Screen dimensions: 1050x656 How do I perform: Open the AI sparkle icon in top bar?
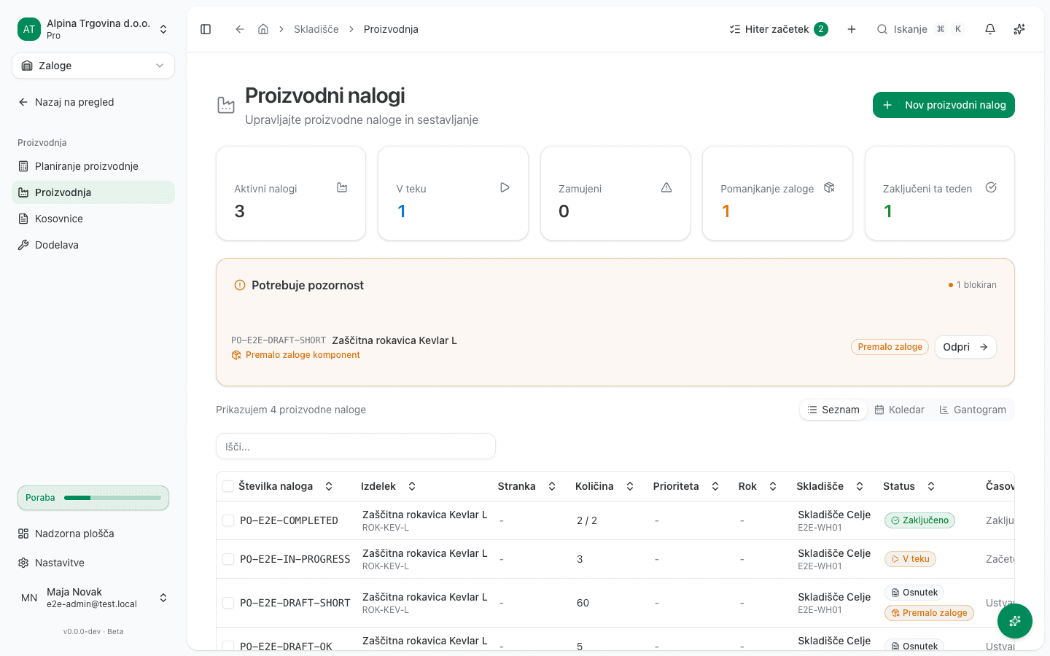1019,29
